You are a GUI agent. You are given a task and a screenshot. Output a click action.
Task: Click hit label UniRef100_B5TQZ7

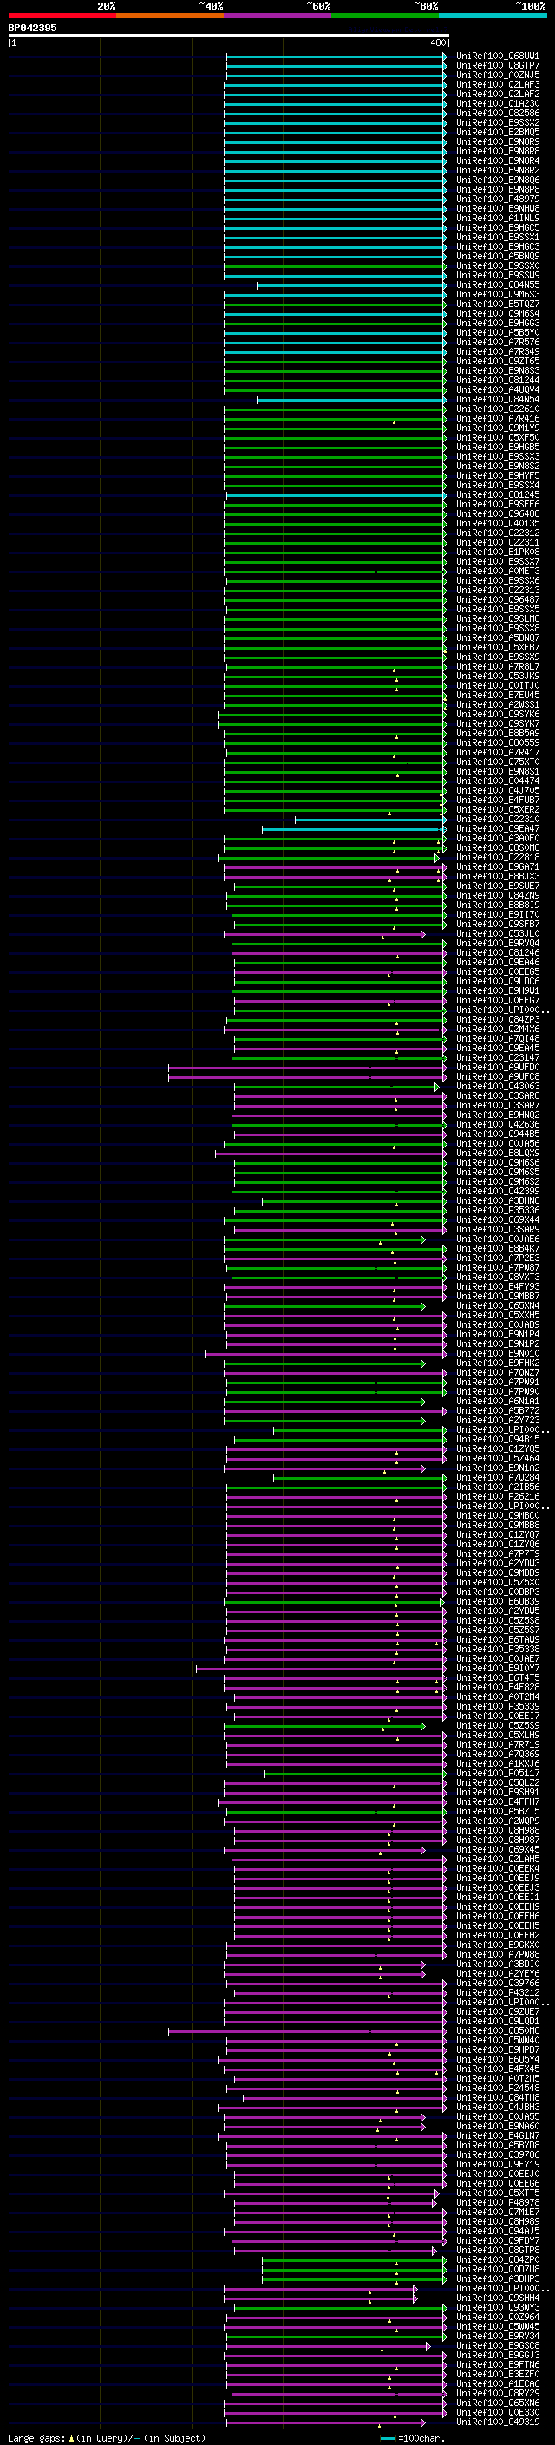pos(498,304)
